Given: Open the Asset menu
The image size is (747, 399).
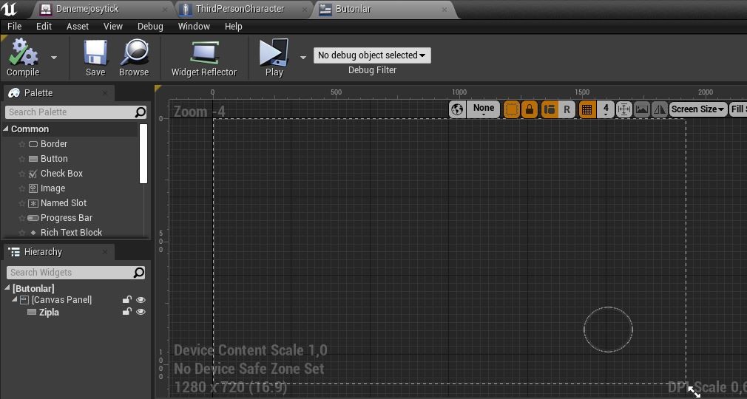Looking at the screenshot, I should [78, 26].
